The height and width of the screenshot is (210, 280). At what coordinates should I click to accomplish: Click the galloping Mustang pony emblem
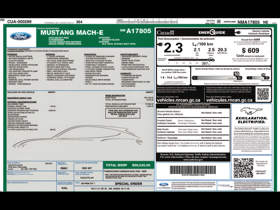tap(251, 111)
